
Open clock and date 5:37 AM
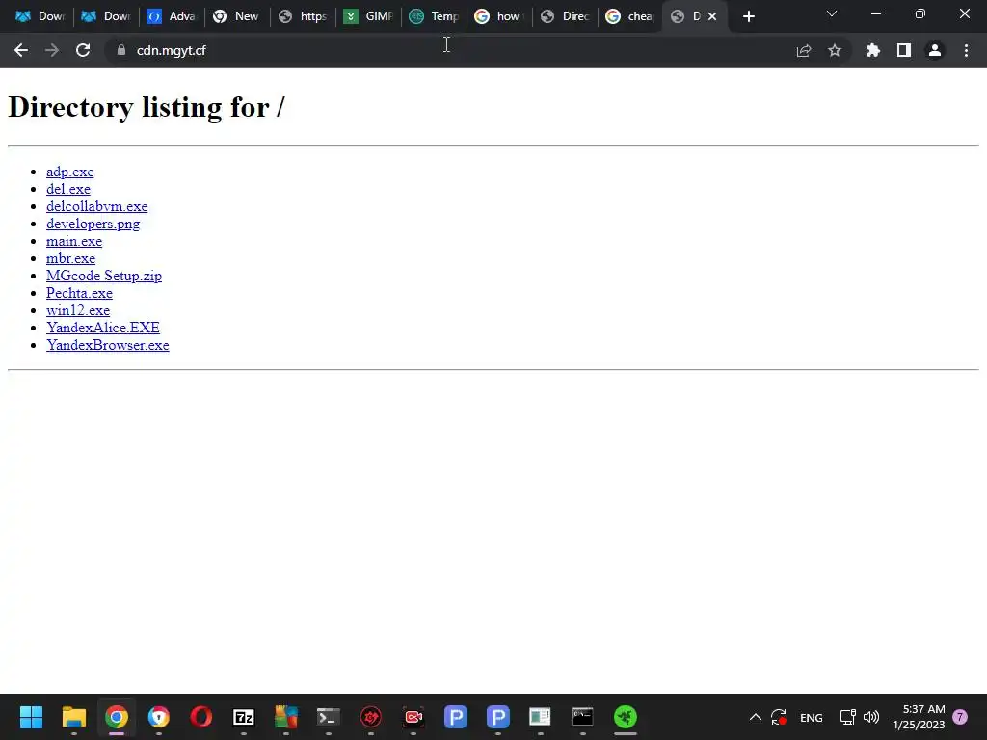pos(919,717)
